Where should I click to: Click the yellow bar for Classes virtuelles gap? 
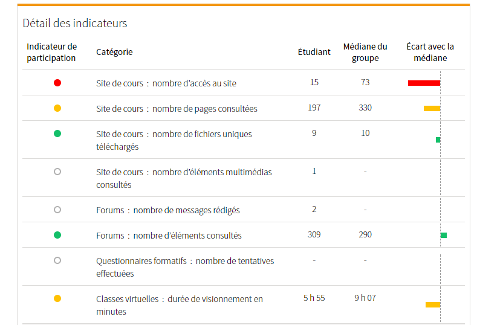click(x=433, y=304)
